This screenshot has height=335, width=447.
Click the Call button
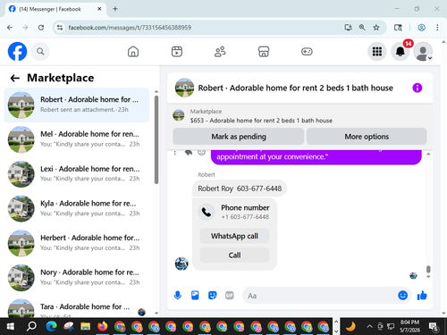(x=234, y=255)
